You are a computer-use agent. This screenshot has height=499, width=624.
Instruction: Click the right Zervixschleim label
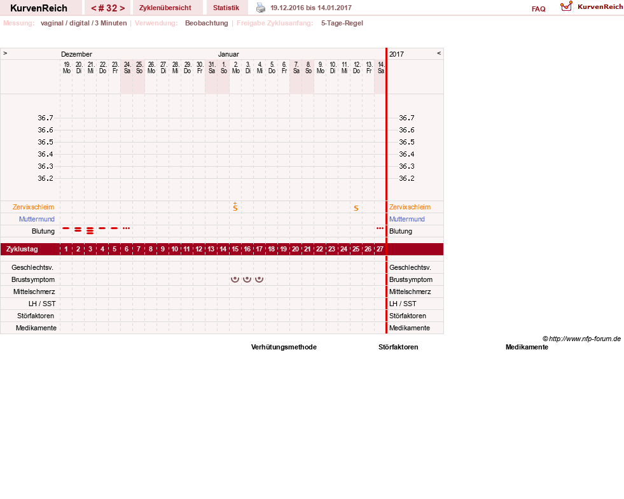coord(410,207)
